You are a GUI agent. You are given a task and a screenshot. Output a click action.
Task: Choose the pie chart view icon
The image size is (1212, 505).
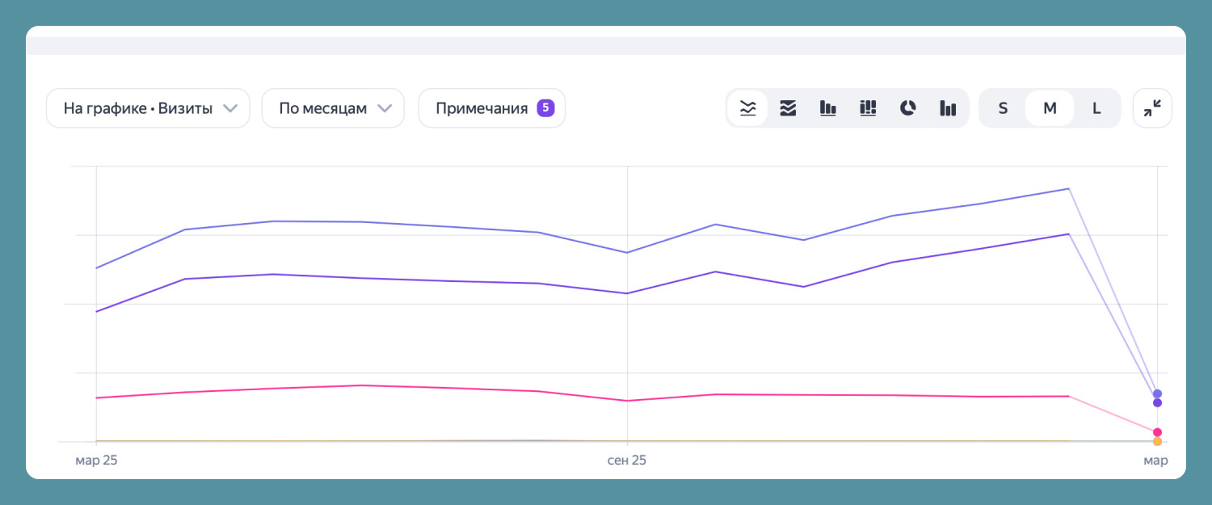pos(908,108)
